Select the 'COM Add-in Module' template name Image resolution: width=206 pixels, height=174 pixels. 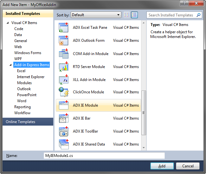pyautogui.click(x=91, y=54)
